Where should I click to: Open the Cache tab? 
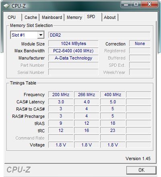31,17
